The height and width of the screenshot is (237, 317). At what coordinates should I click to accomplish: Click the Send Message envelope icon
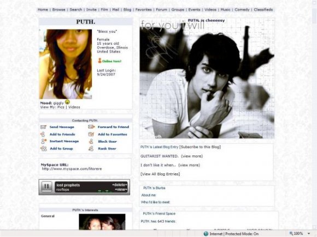pyautogui.click(x=43, y=127)
